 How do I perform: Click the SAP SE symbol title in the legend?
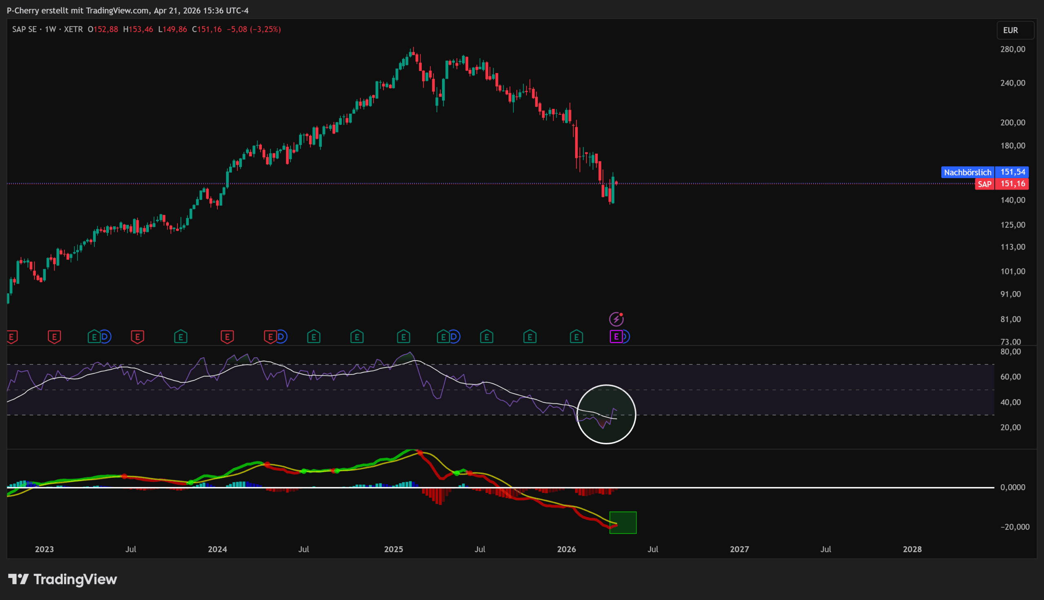24,29
